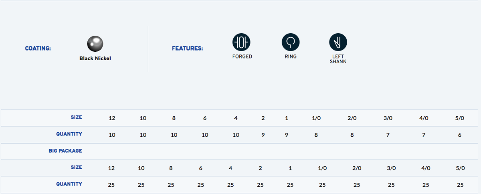Click size 5/0 in first table

(x=459, y=118)
